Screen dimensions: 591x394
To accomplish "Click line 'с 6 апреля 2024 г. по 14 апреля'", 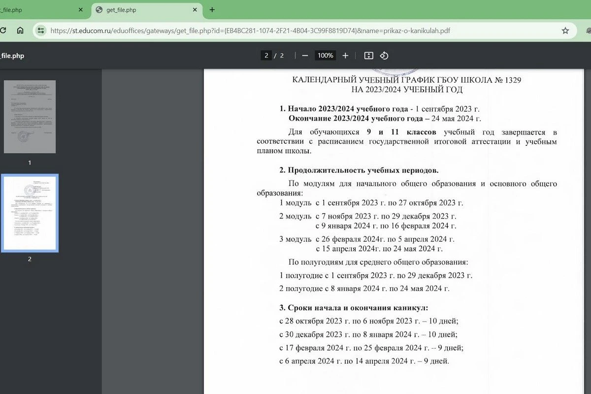I will [364, 361].
